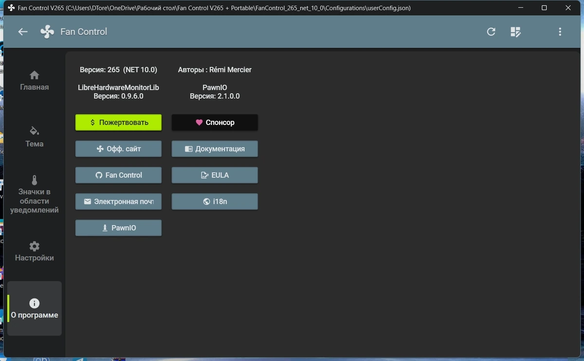
Task: Open Офф. сайт official website button
Action: (x=118, y=149)
